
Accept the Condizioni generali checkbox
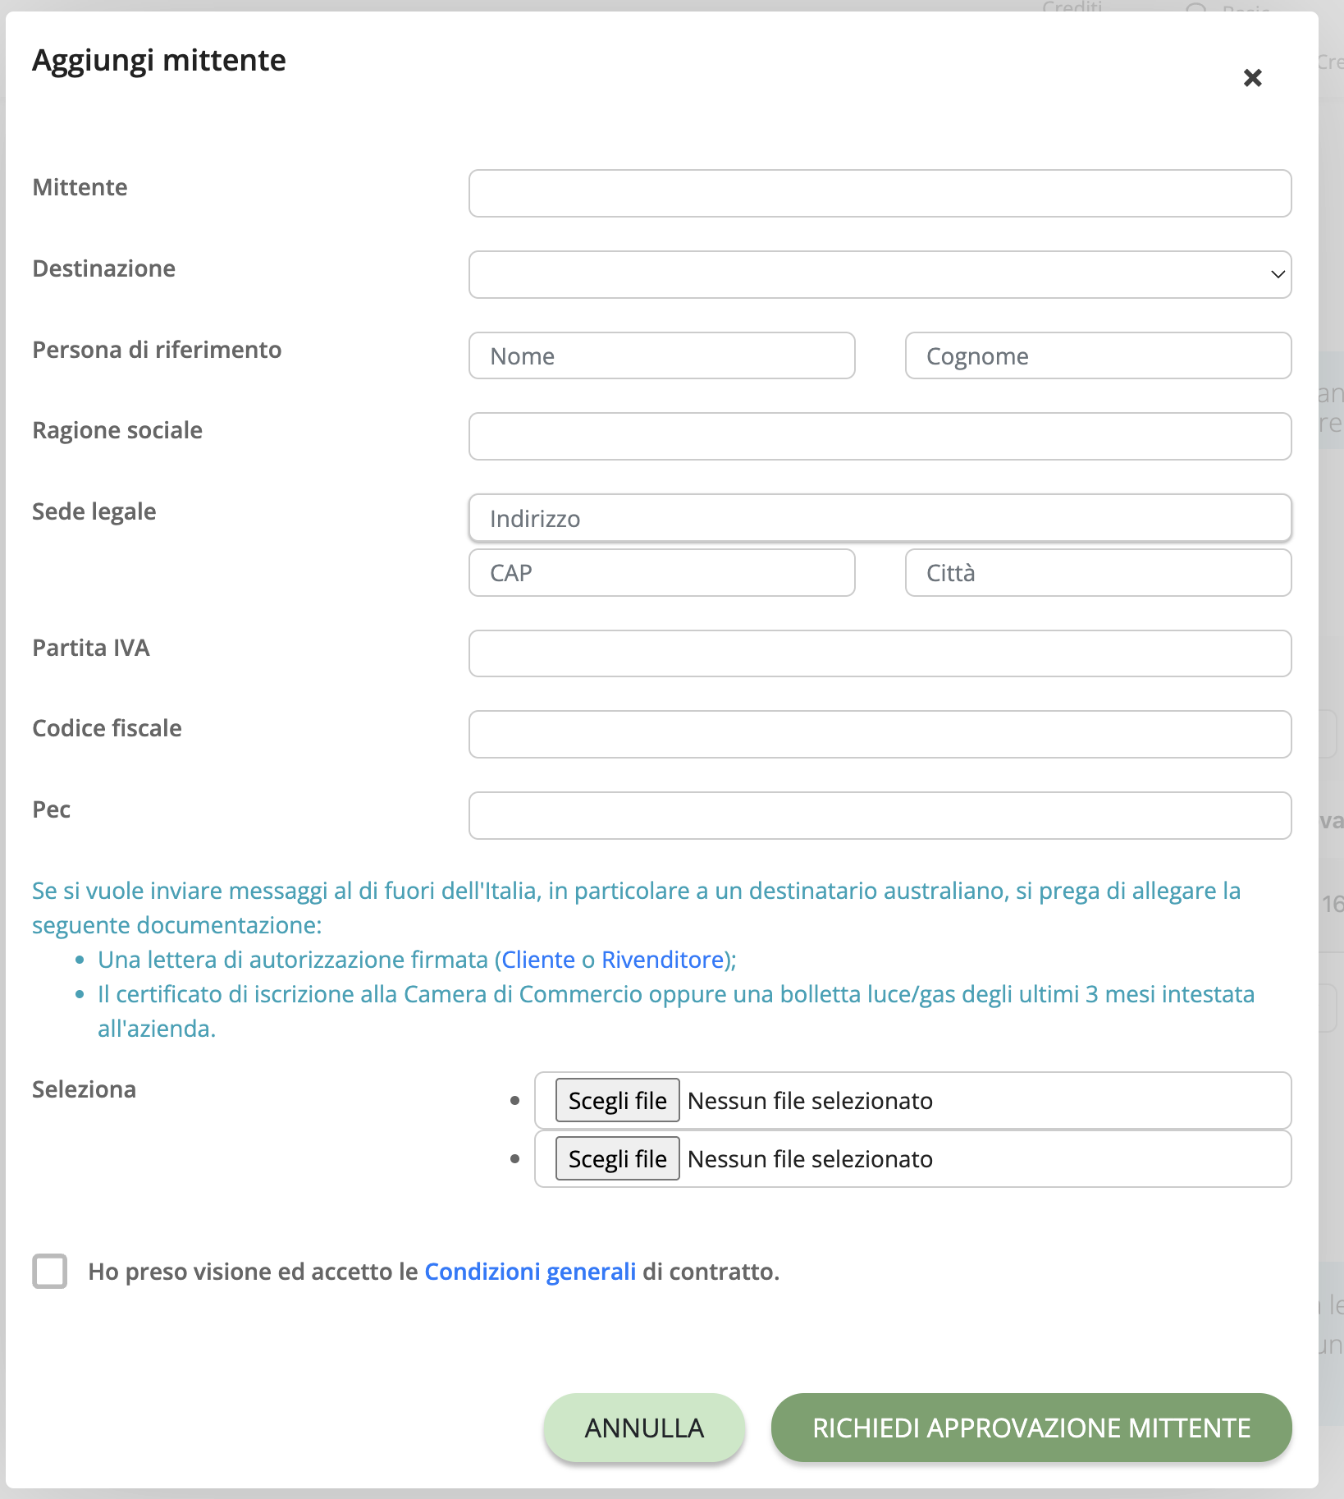(50, 1271)
